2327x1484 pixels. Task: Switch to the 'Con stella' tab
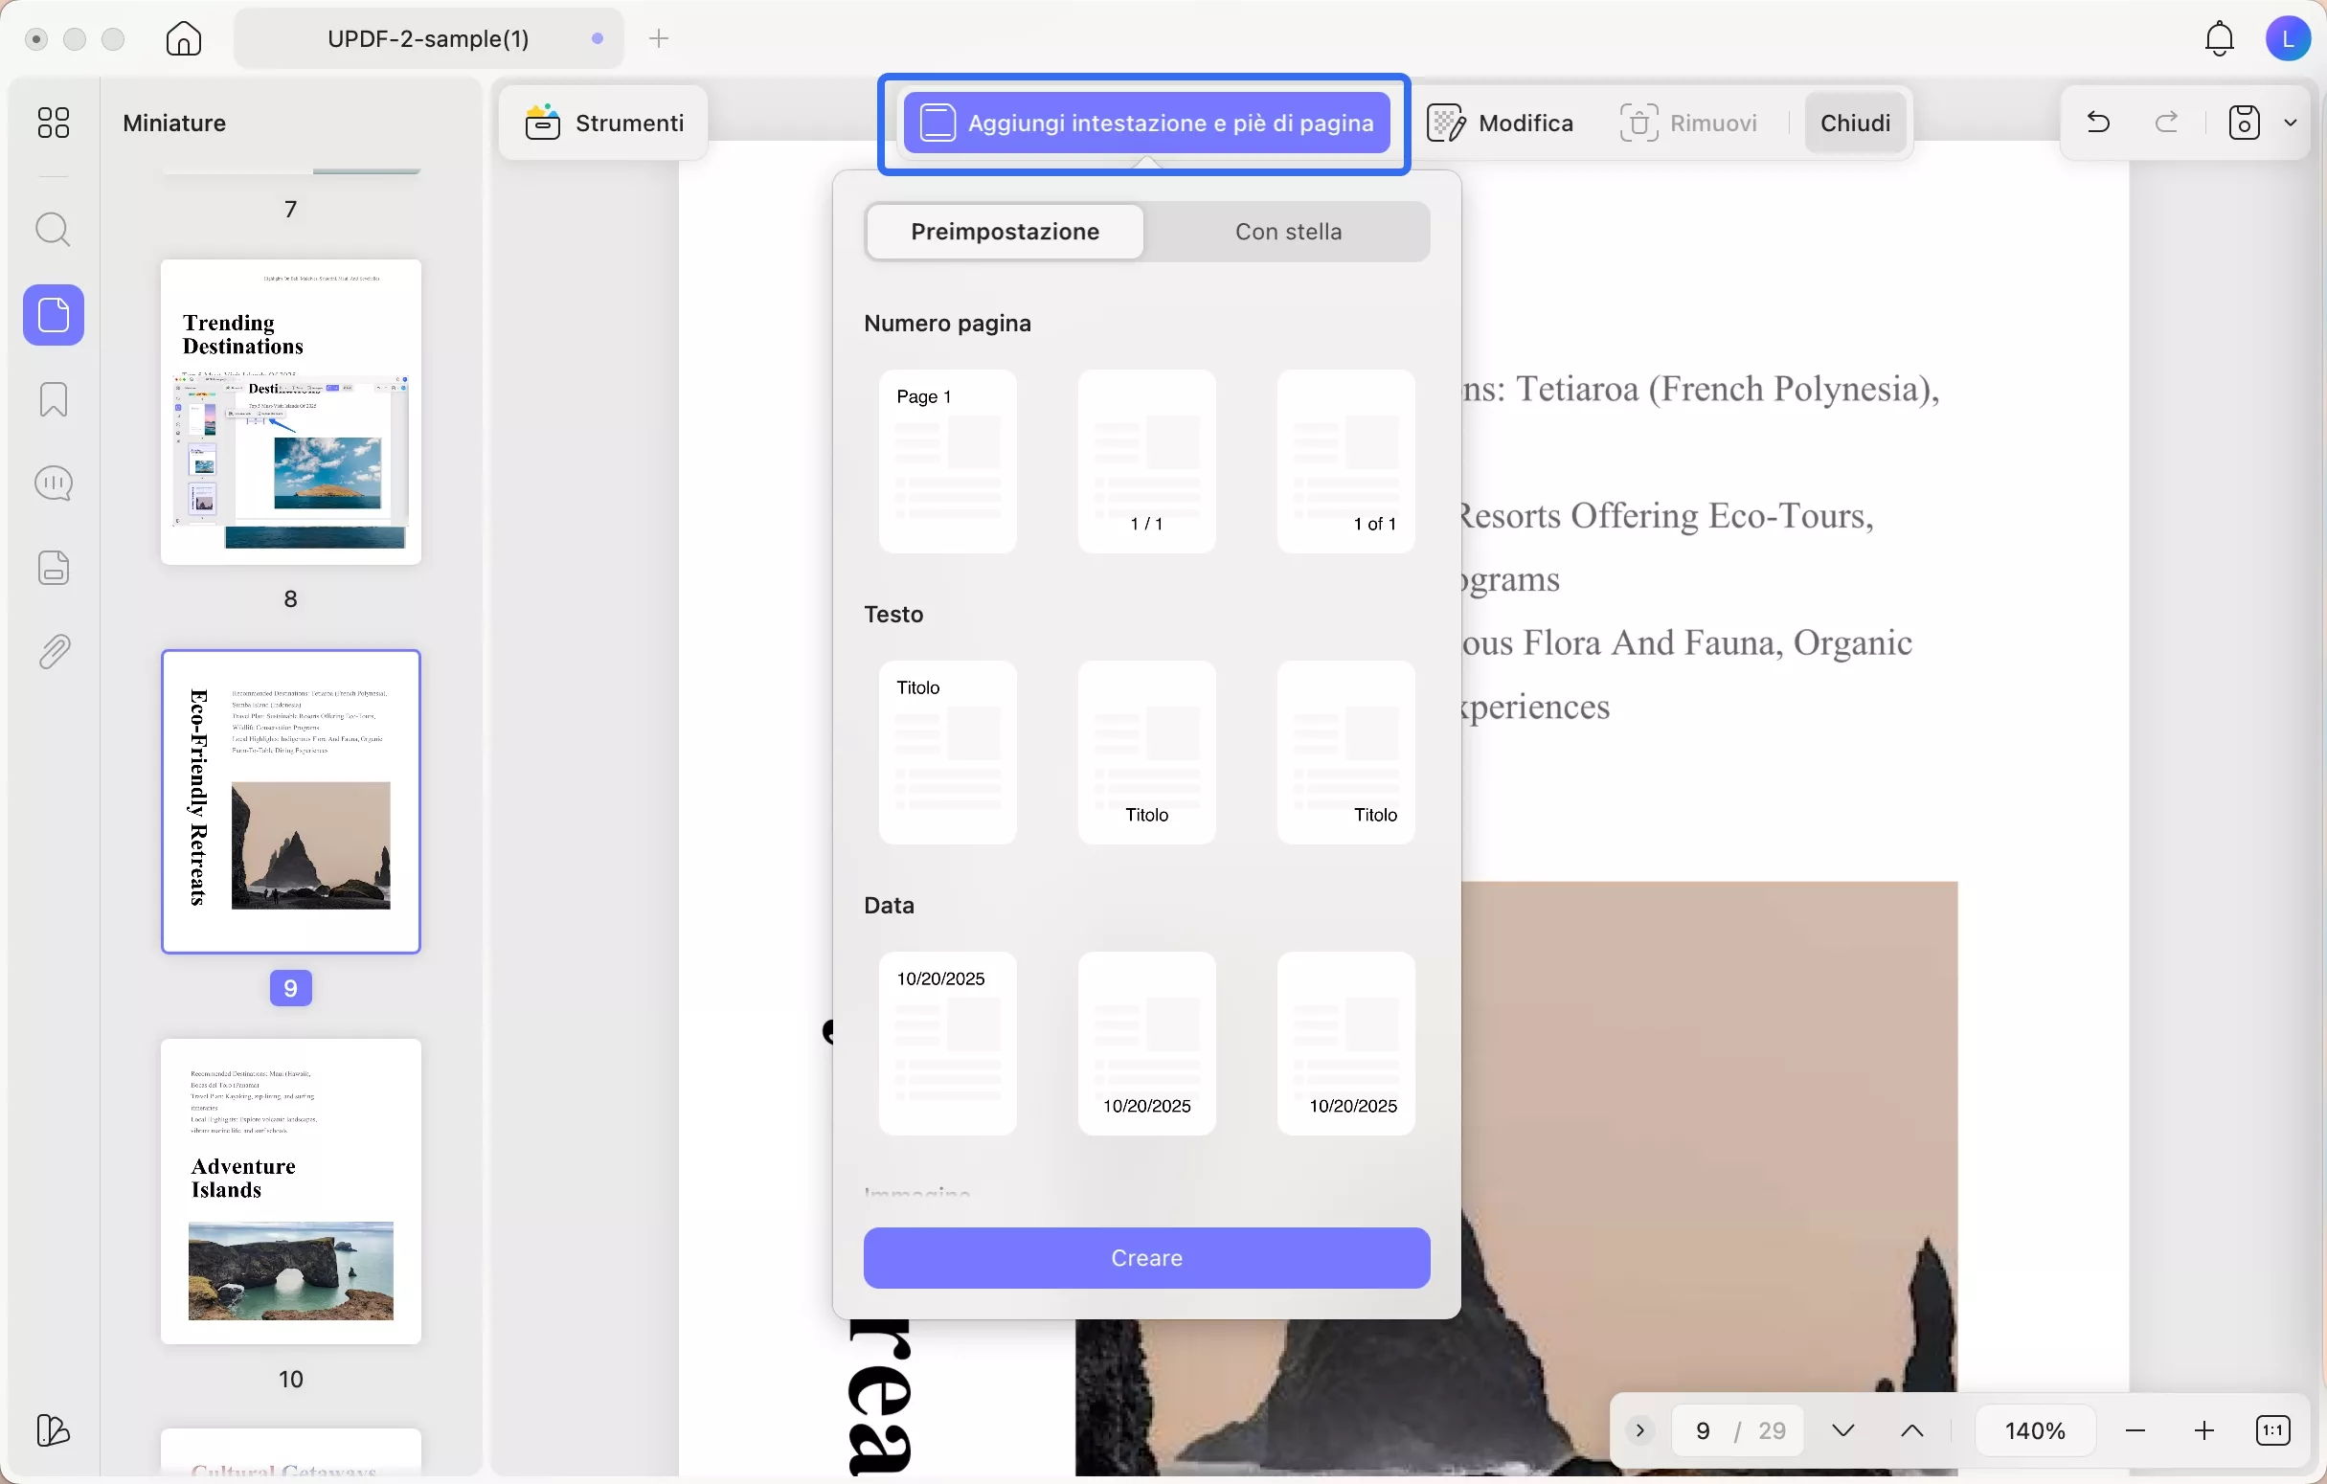[x=1288, y=232]
